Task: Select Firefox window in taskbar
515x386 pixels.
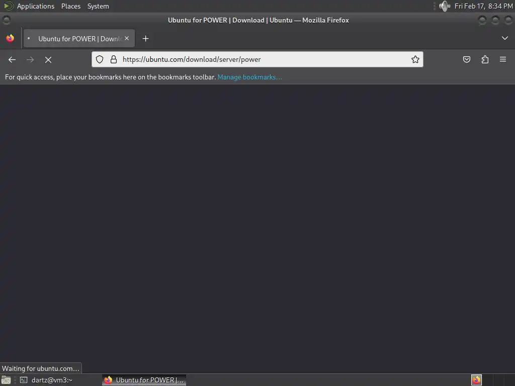Action: point(144,380)
